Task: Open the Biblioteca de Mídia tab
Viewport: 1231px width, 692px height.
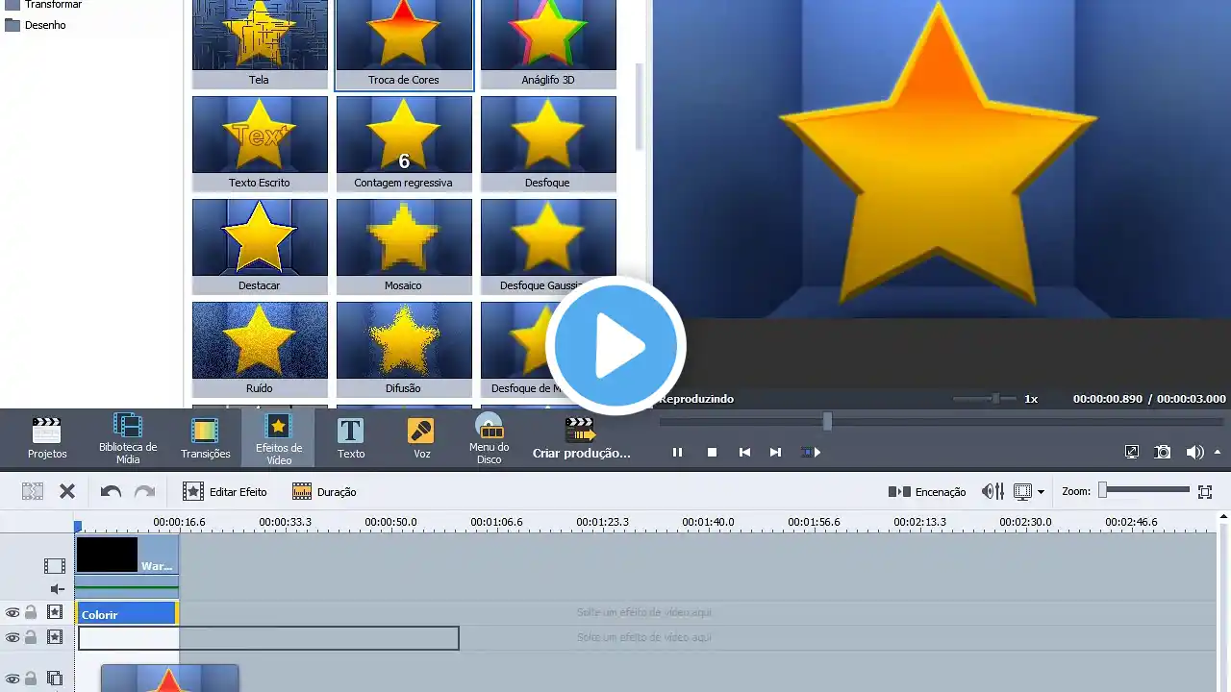Action: (x=128, y=437)
